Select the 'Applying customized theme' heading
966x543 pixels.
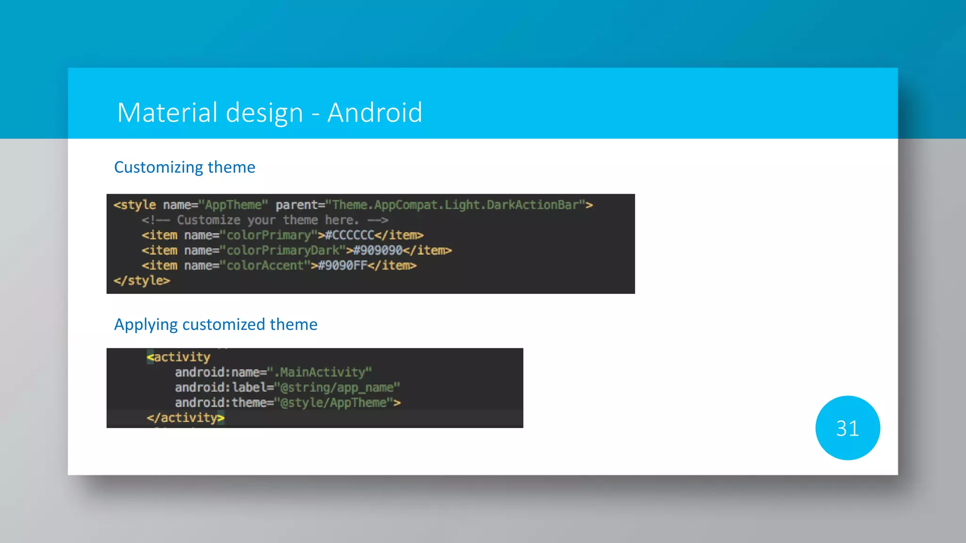tap(216, 324)
